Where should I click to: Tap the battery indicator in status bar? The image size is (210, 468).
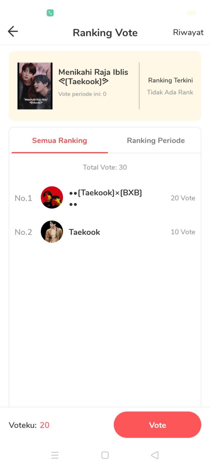pos(191,13)
